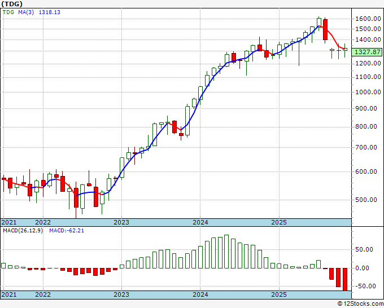Screen dimensions: 384x308
Task: Click 2024 on the price chart timeline
Action: [200, 222]
